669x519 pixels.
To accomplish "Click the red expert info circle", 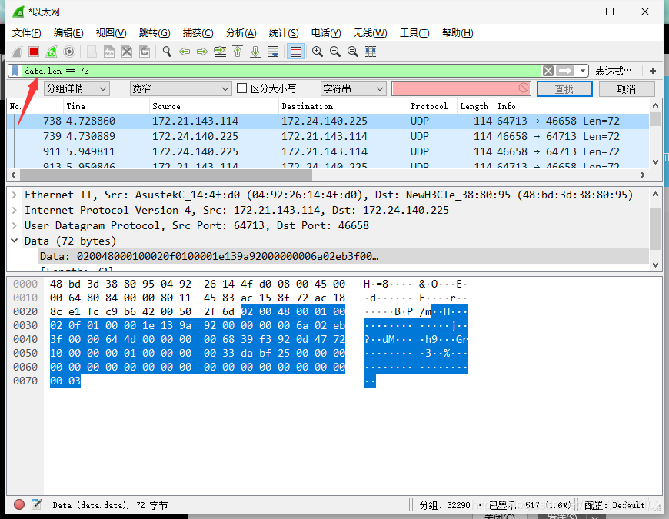I will click(19, 504).
